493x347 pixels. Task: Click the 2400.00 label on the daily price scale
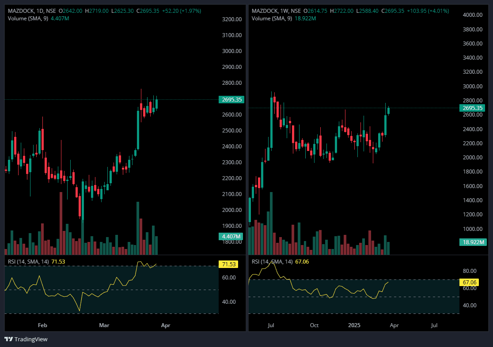tap(232, 147)
